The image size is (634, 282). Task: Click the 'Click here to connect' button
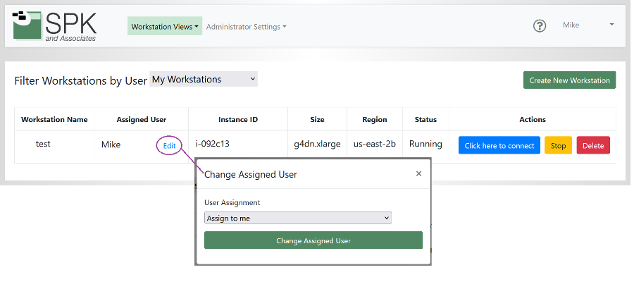pyautogui.click(x=499, y=146)
